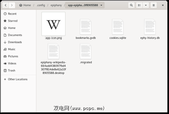
Task: Open Trash in the sidebar
Action: point(18,70)
